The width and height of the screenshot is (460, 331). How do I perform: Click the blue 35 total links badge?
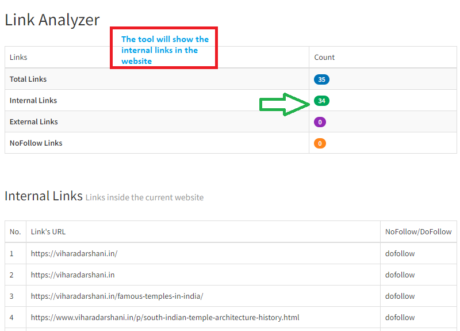pos(321,79)
